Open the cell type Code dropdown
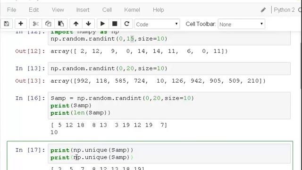 coord(157,24)
